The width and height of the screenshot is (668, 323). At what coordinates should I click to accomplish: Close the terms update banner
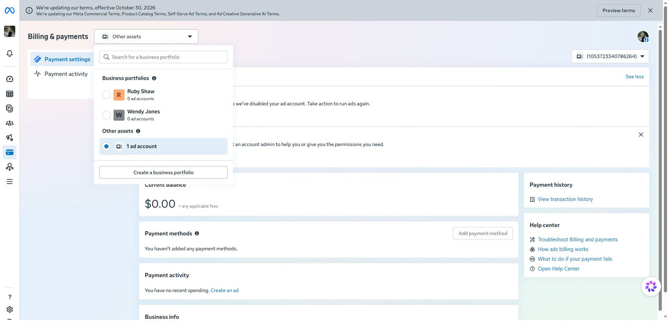tap(650, 10)
